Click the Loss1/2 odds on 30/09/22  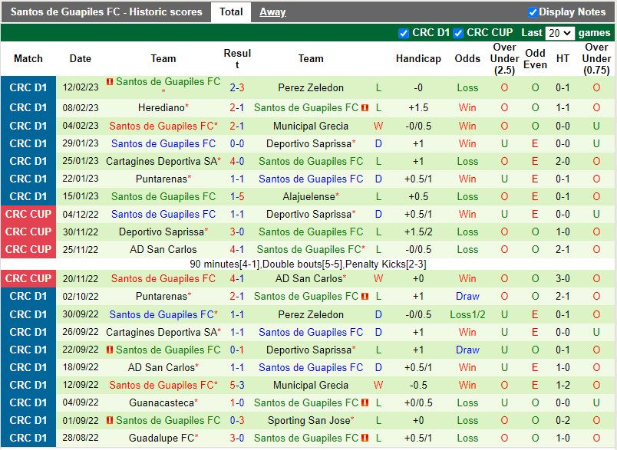467,315
